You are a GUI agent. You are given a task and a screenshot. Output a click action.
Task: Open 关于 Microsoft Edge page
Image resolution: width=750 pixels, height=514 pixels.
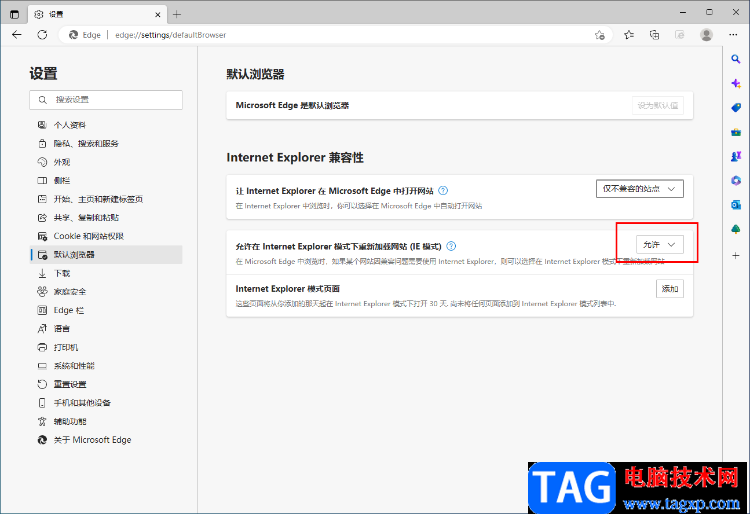click(x=106, y=440)
